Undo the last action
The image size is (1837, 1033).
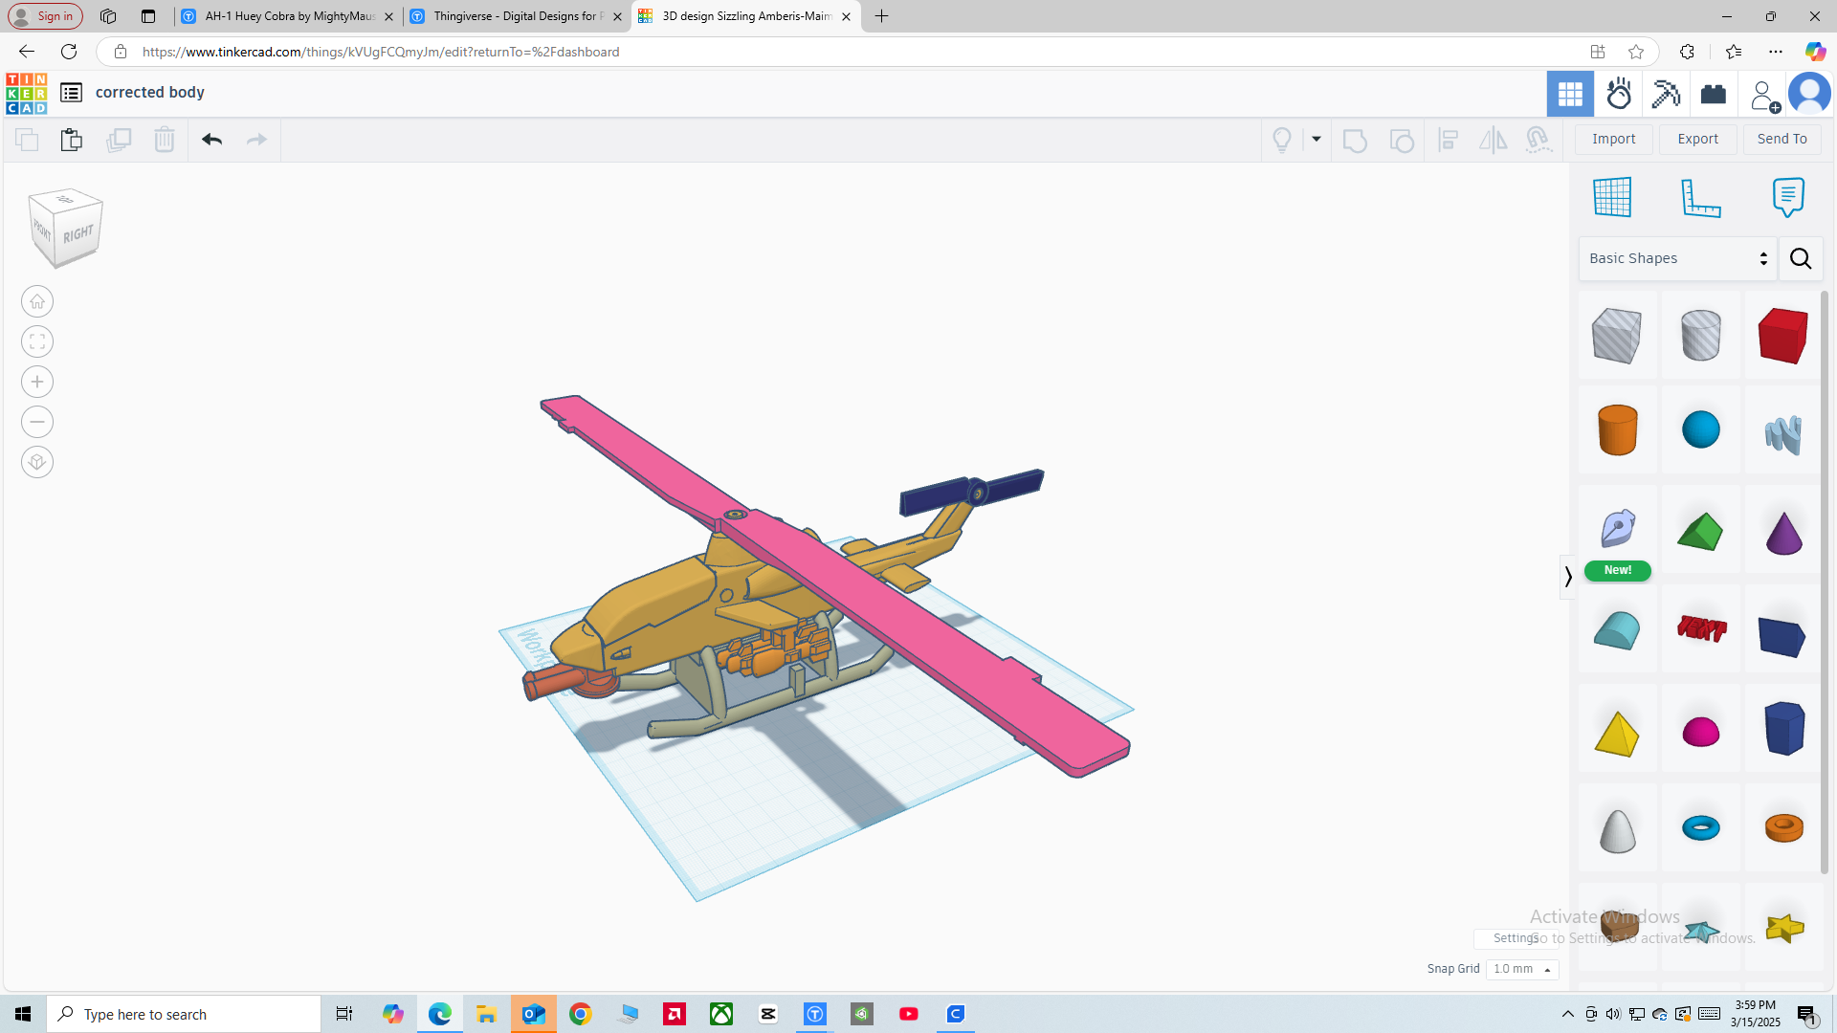pyautogui.click(x=211, y=140)
